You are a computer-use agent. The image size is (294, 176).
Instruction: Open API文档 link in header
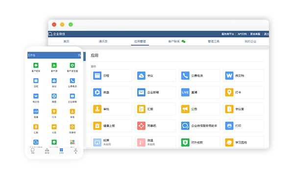coord(242,34)
